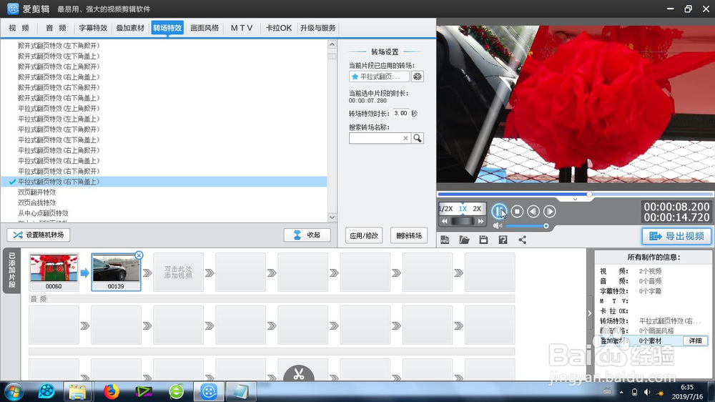Save the project with the floppy disk icon
The height and width of the screenshot is (402, 715).
483,240
